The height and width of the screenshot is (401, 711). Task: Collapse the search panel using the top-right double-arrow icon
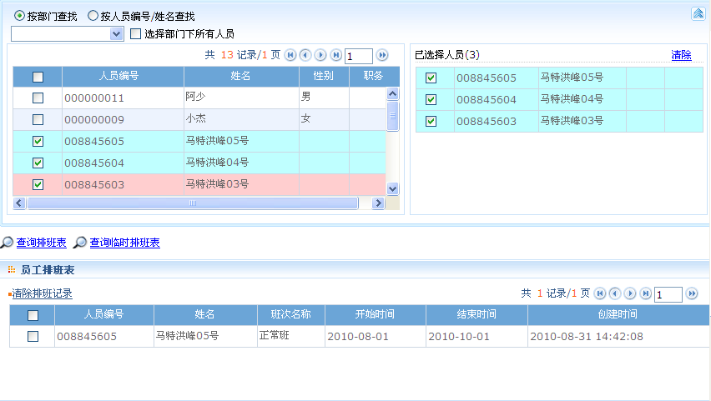698,14
